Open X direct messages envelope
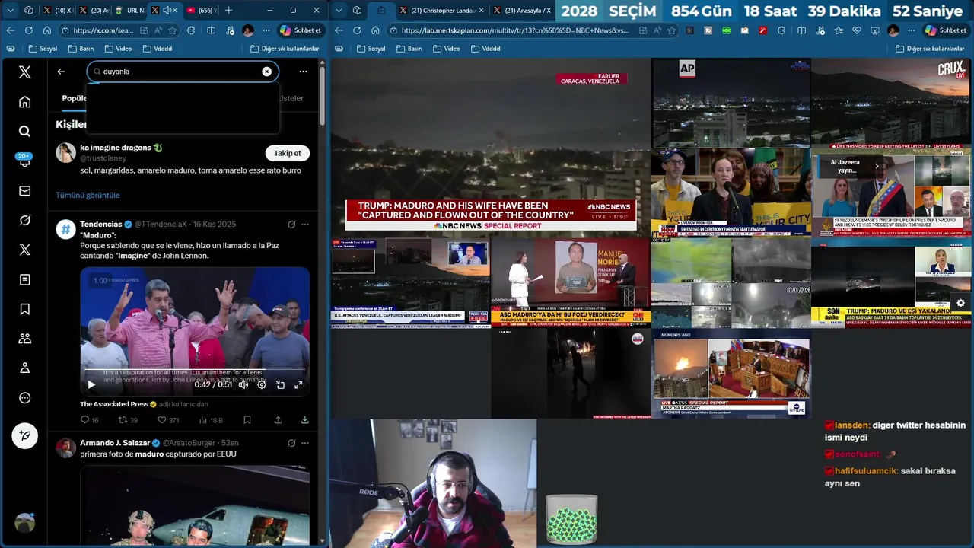Image resolution: width=974 pixels, height=548 pixels. point(25,191)
